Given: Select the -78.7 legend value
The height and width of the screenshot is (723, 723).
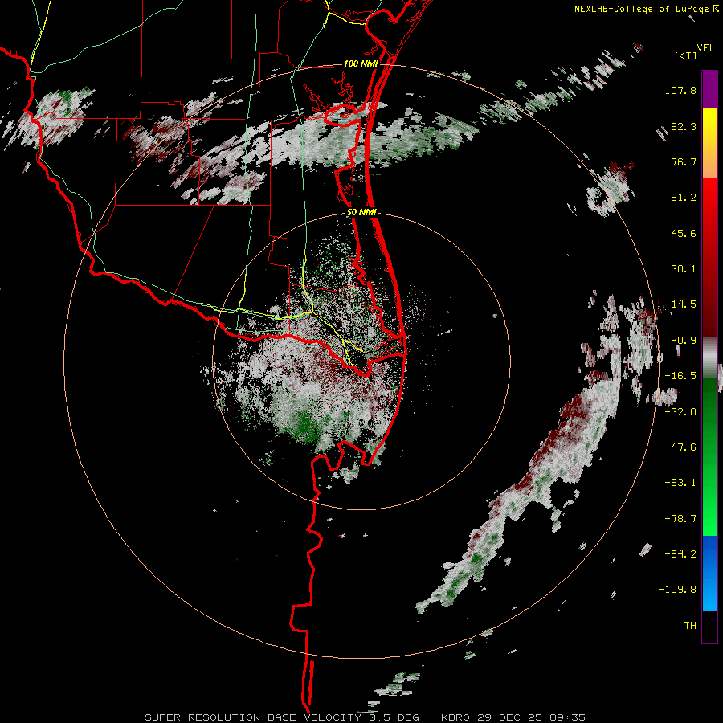Looking at the screenshot, I should pyautogui.click(x=680, y=519).
